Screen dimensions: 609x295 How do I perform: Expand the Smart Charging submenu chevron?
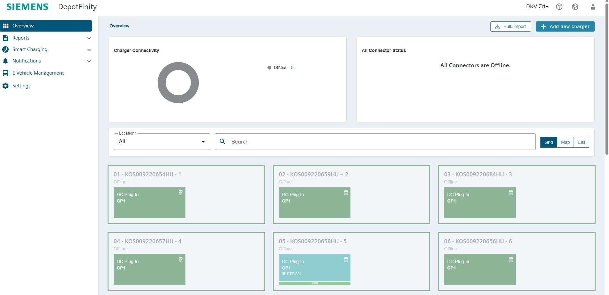89,50
